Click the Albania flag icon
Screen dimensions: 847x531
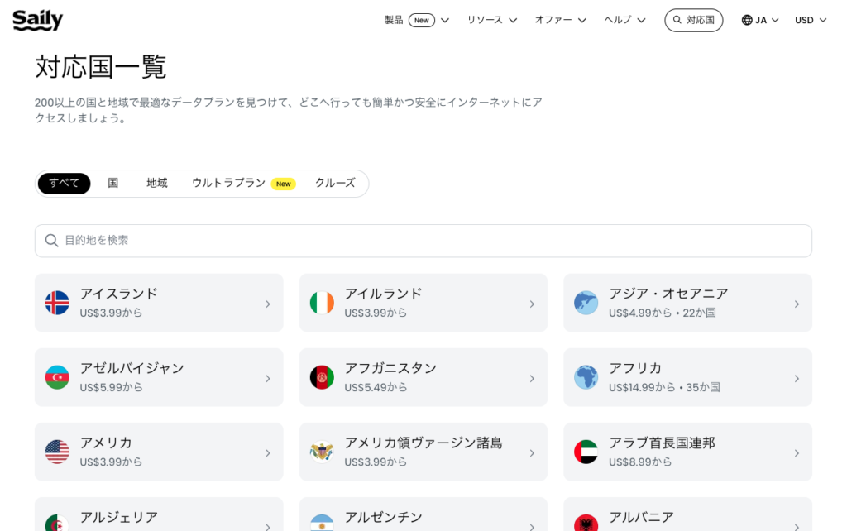click(x=586, y=523)
